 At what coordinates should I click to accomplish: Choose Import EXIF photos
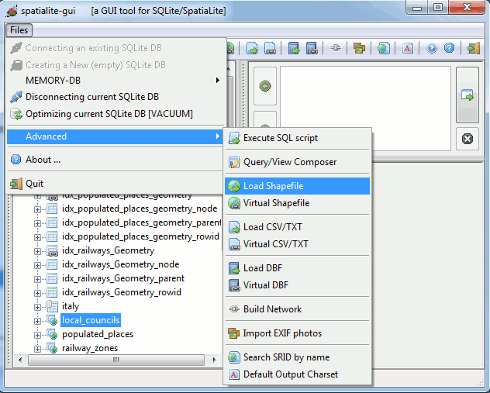click(x=297, y=333)
